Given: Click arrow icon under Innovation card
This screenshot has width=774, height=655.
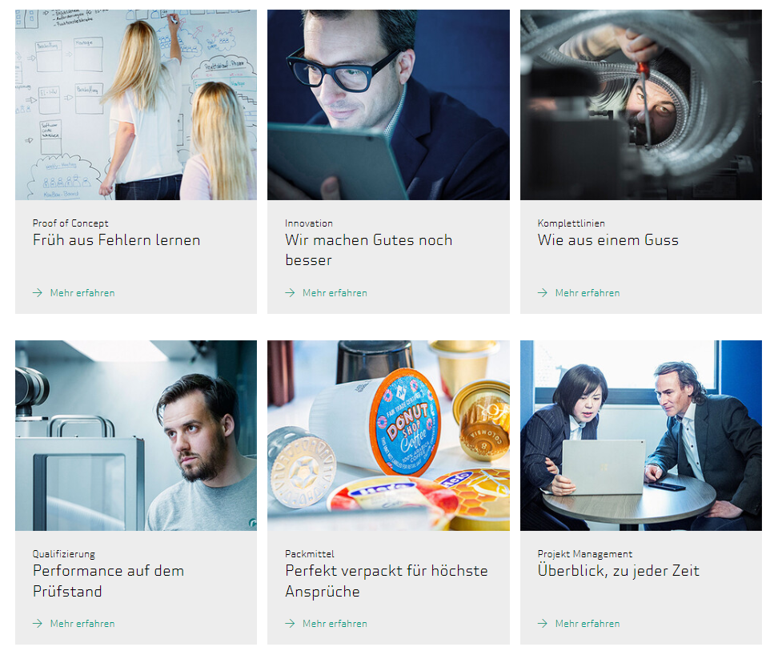Looking at the screenshot, I should click(290, 293).
